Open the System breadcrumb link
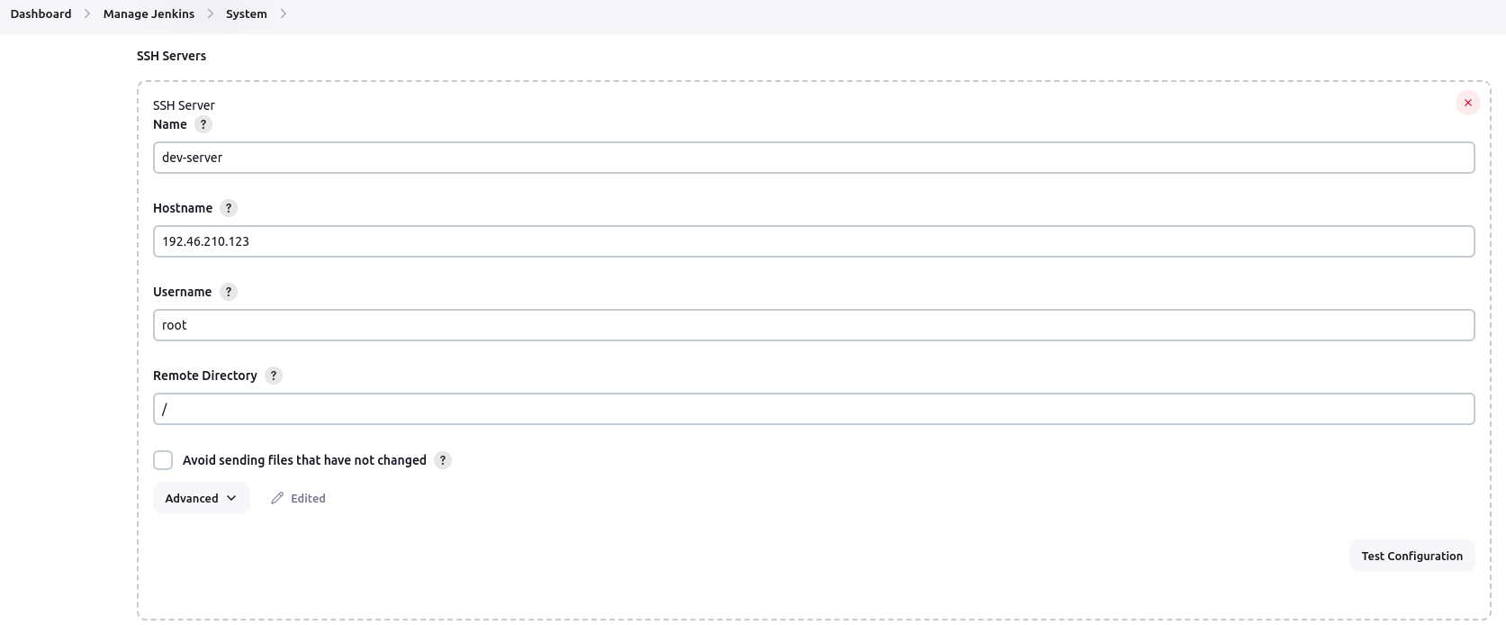This screenshot has height=625, width=1506. [x=246, y=14]
